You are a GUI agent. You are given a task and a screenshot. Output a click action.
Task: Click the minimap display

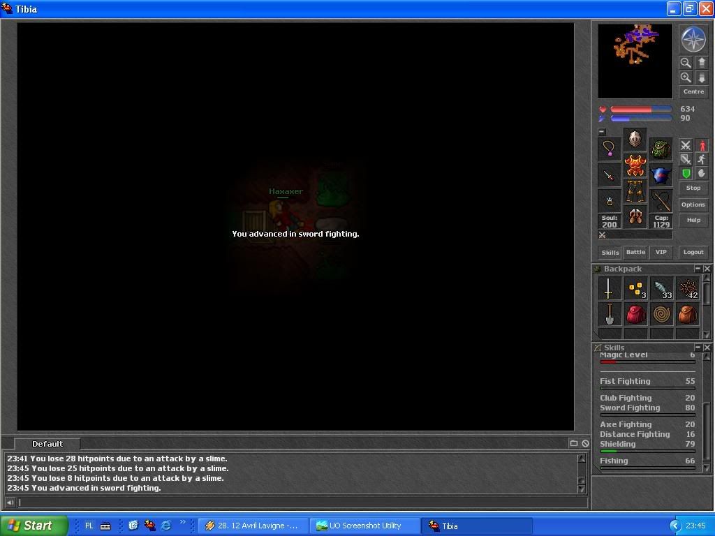tap(635, 61)
